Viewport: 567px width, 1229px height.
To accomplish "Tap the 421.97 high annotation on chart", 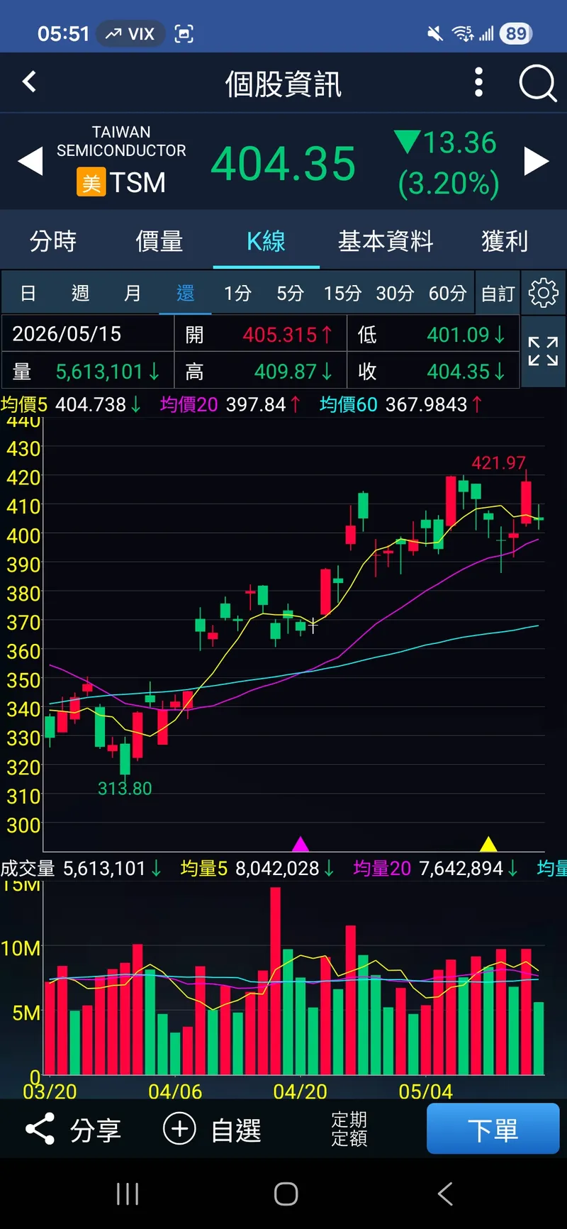I will 499,462.
